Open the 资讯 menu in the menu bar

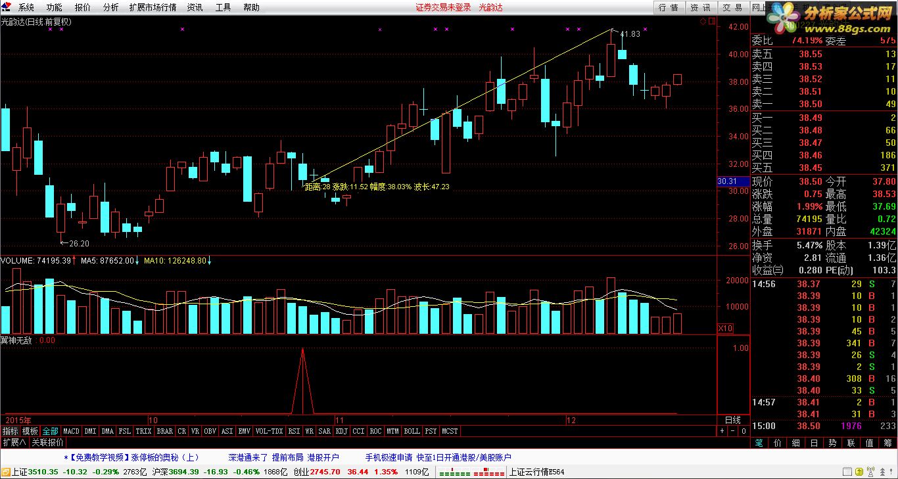[195, 7]
